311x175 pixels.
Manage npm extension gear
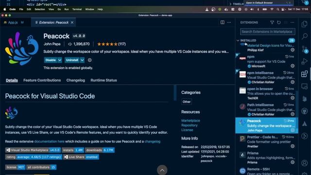293,66
